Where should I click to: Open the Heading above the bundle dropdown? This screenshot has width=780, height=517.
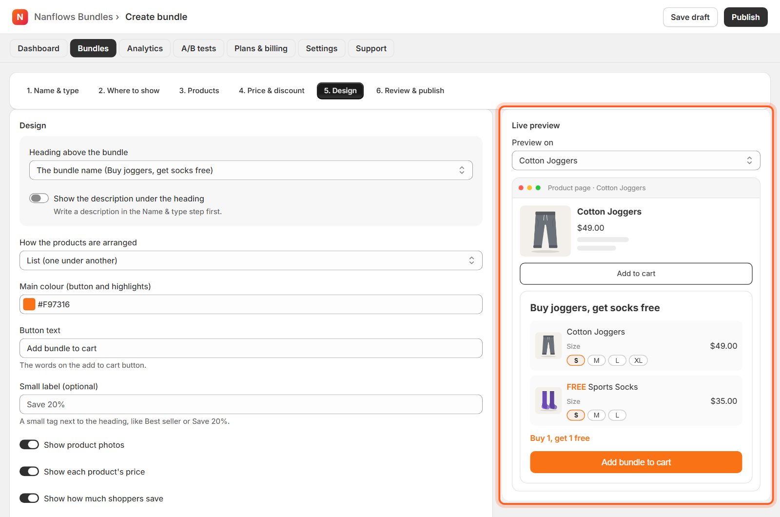point(251,170)
